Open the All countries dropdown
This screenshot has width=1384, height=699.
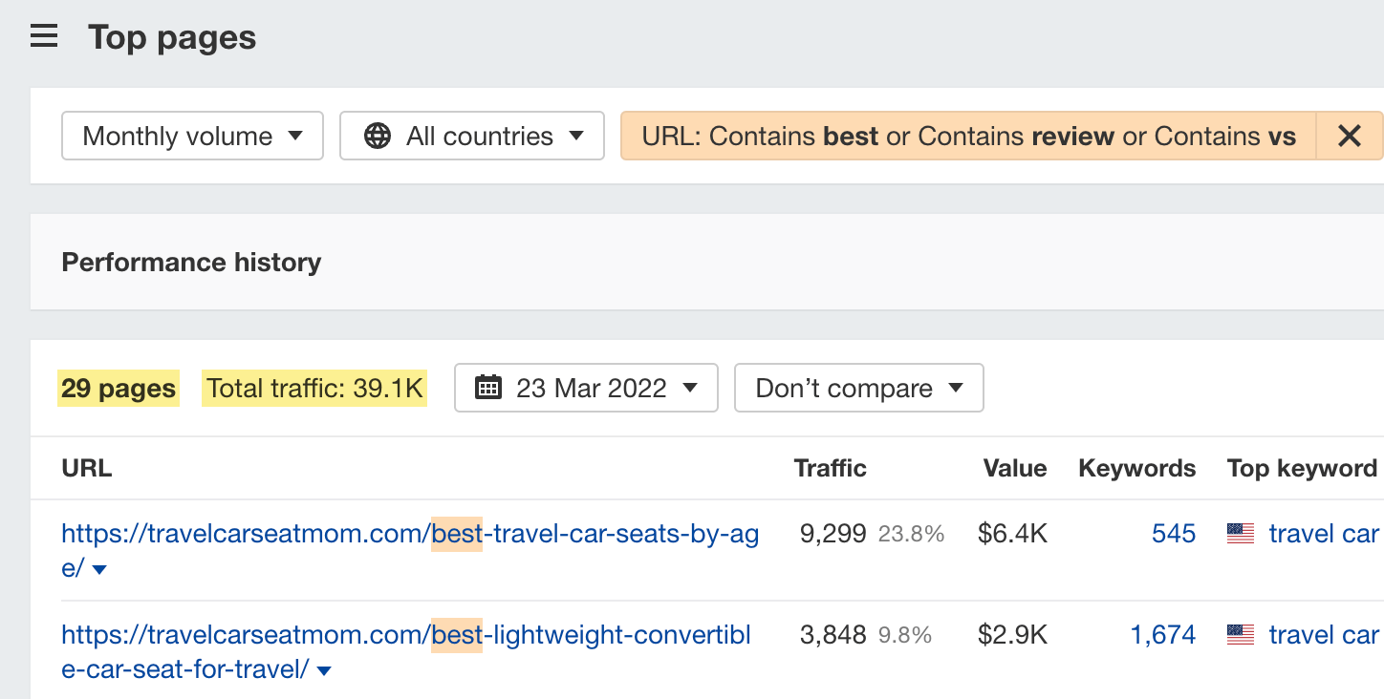(x=471, y=136)
